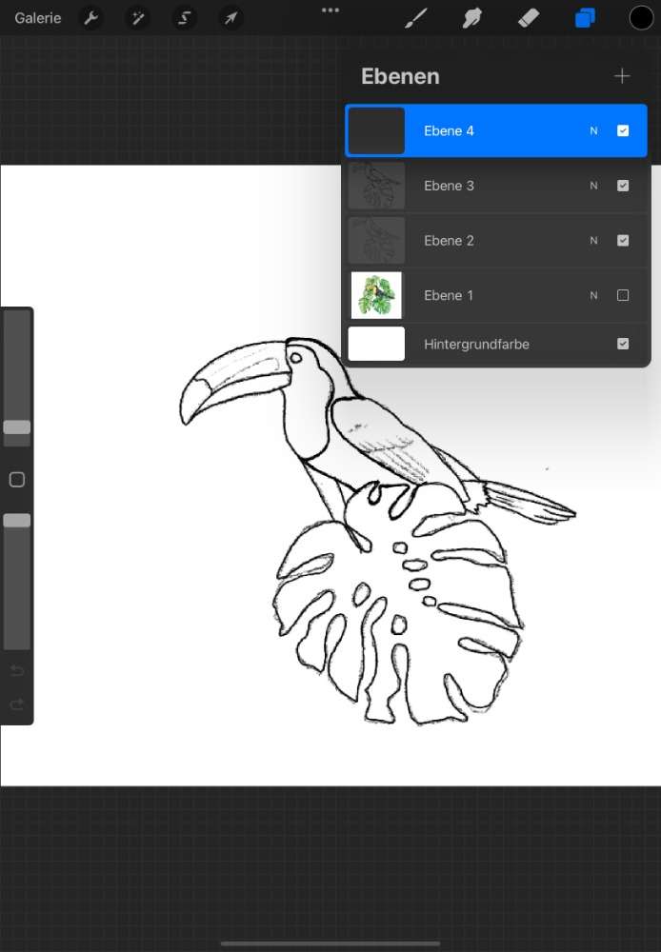
Task: Open the active color swatch
Action: [641, 18]
